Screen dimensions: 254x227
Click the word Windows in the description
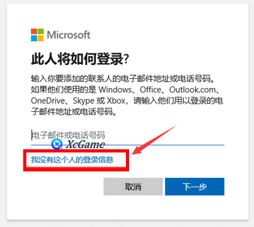(x=115, y=90)
